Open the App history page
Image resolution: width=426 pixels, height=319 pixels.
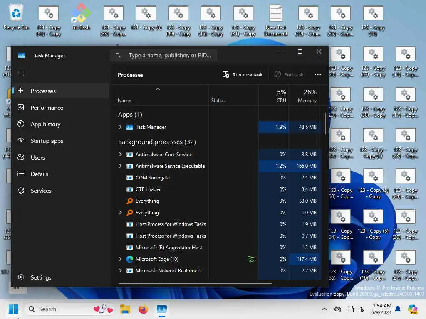(x=61, y=124)
